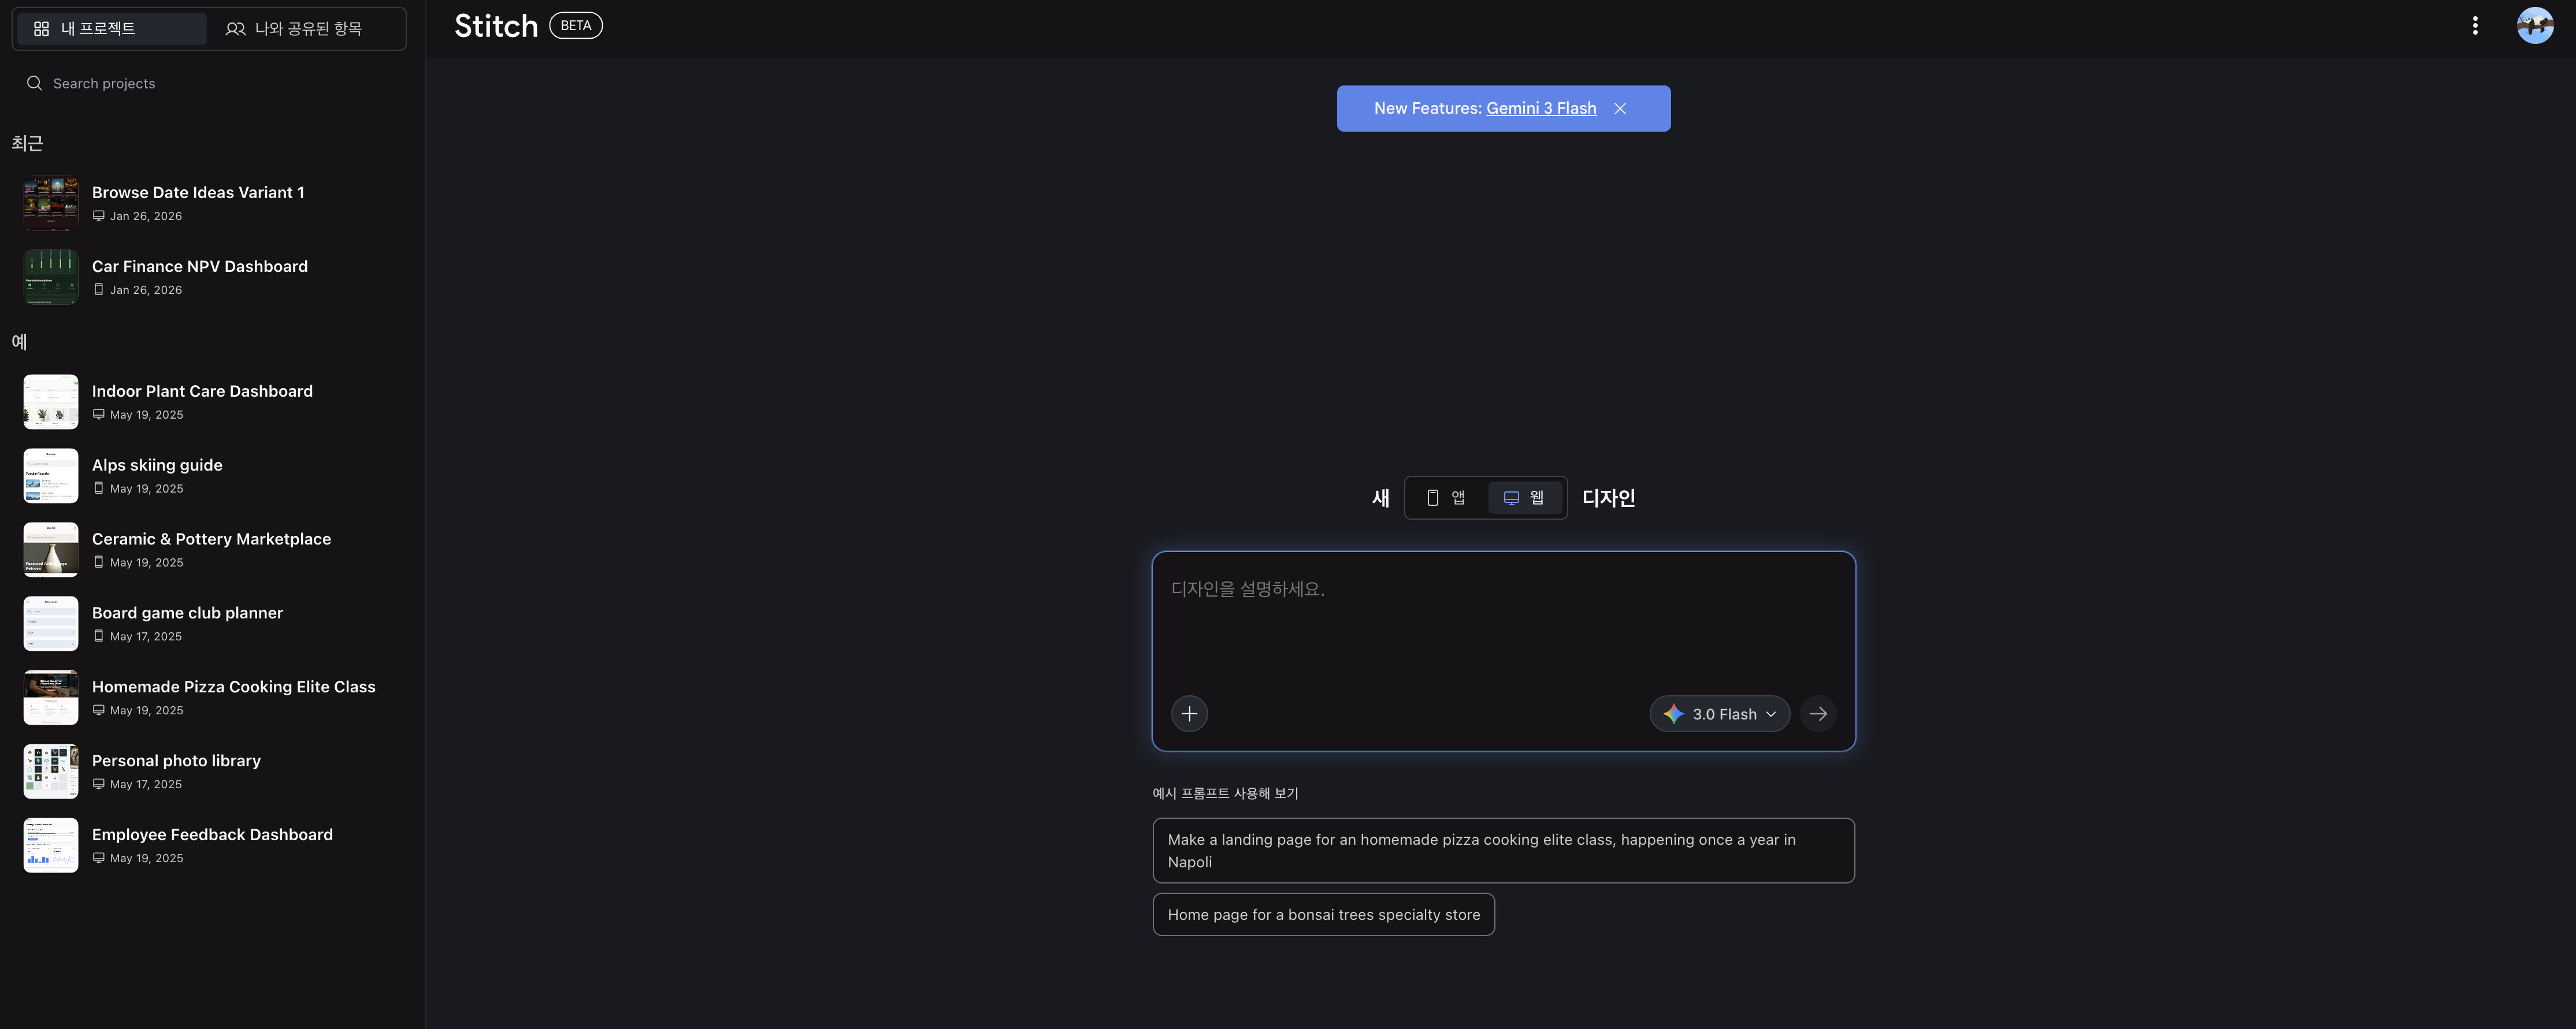Click Board game club planner thumbnail
This screenshot has width=2576, height=1029.
(x=51, y=624)
